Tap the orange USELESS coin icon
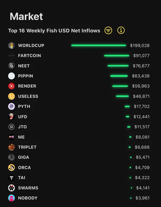161x207 pixels. click(x=12, y=96)
